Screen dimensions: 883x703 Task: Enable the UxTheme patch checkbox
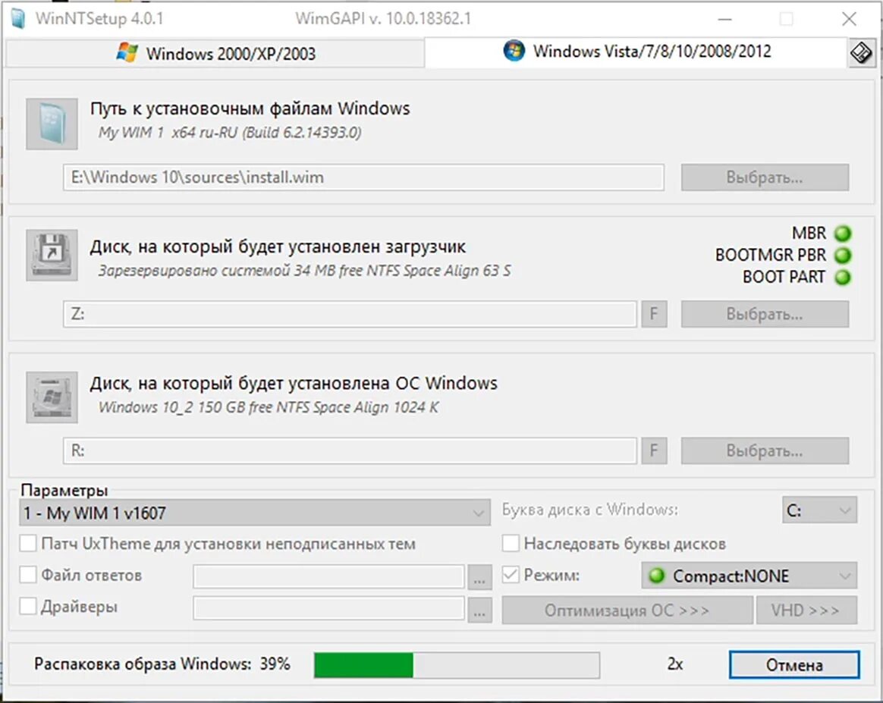pyautogui.click(x=27, y=544)
